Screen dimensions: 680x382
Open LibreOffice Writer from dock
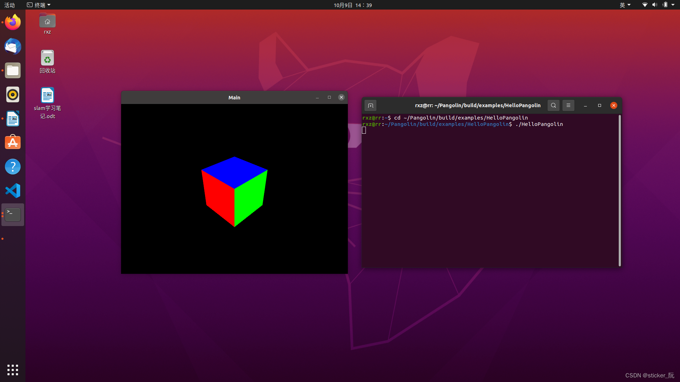click(13, 119)
